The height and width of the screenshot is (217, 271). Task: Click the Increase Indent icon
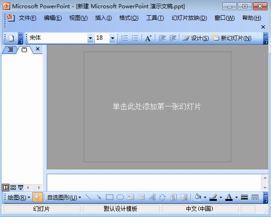[x=173, y=38]
